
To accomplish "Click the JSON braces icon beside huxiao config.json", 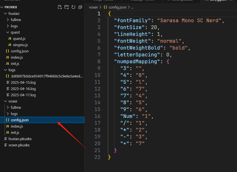I will tap(7, 51).
